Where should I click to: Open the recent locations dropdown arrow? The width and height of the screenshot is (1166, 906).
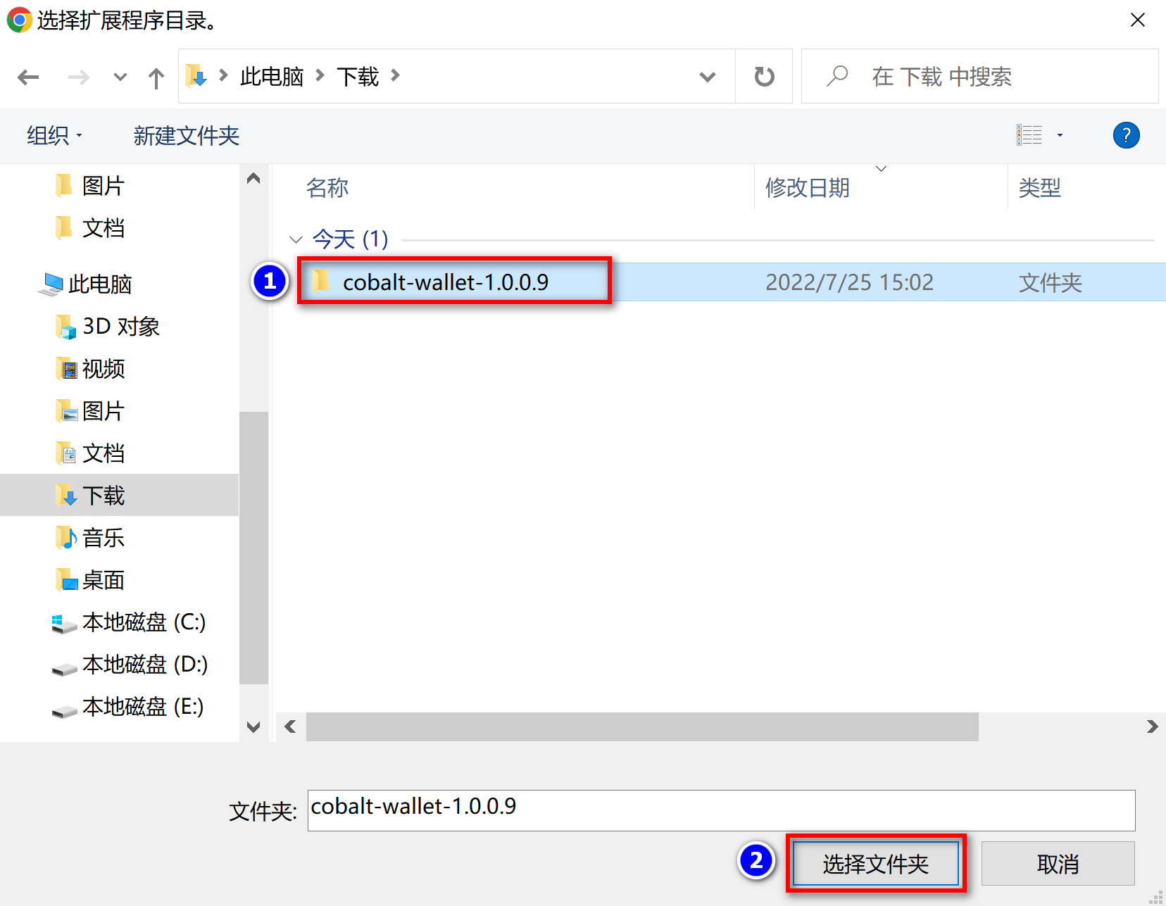tap(120, 77)
